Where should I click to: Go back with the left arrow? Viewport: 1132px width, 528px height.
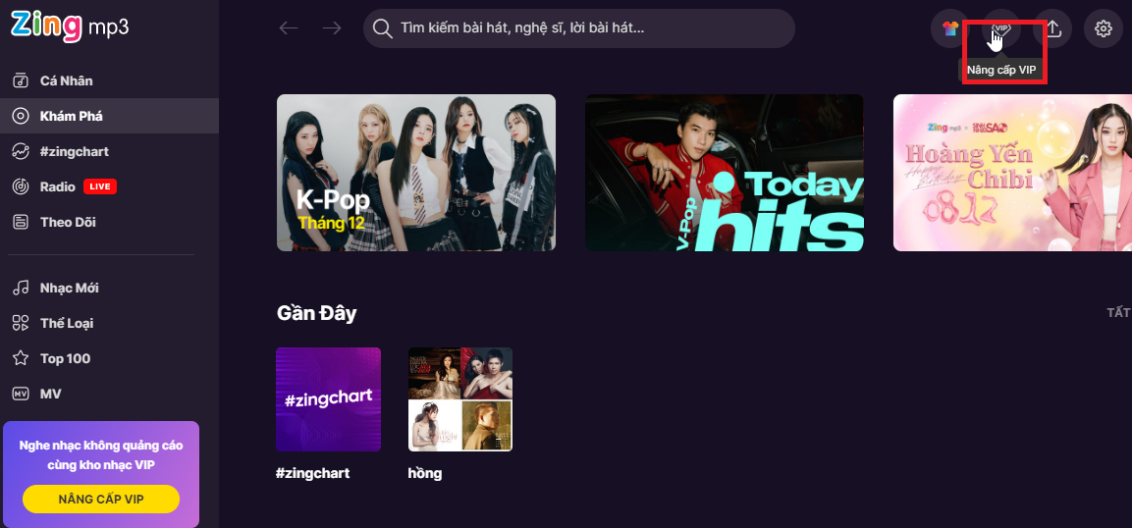tap(288, 28)
